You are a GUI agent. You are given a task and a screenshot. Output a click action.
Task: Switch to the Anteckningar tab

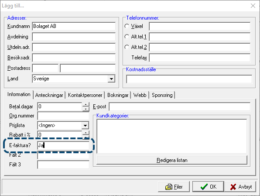coord(49,95)
